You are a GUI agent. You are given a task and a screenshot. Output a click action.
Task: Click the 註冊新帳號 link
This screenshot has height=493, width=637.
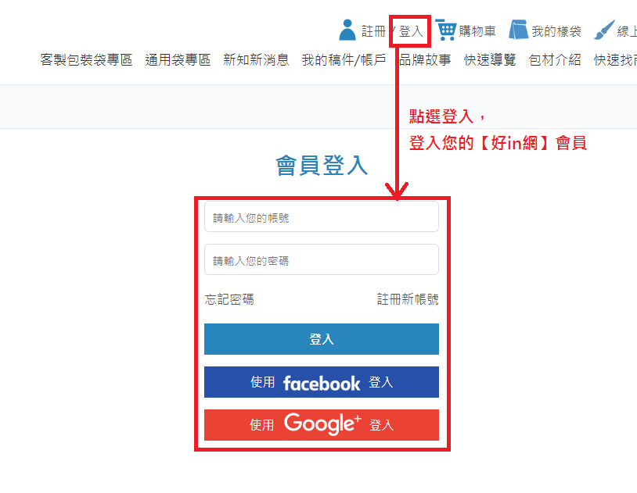point(408,299)
